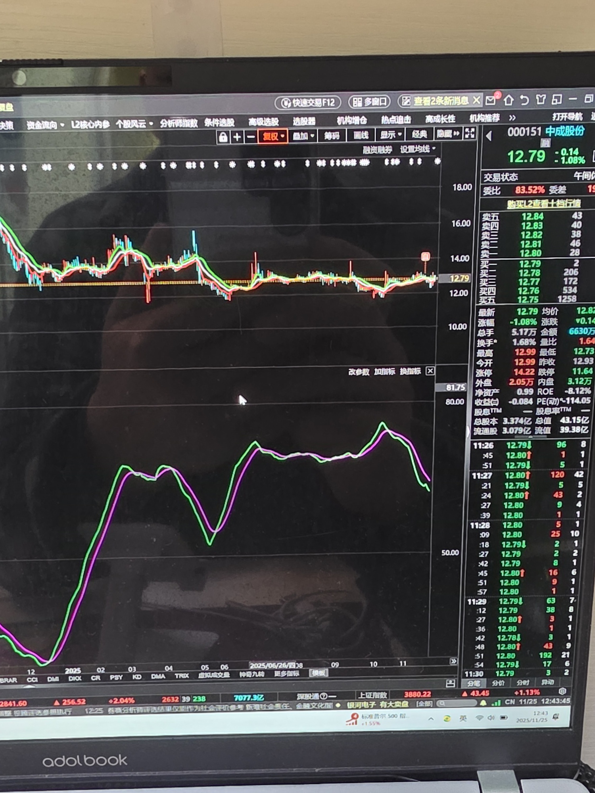This screenshot has width=595, height=793.
Task: Click the Windows Wi-Fi tray icon
Action: click(x=479, y=718)
